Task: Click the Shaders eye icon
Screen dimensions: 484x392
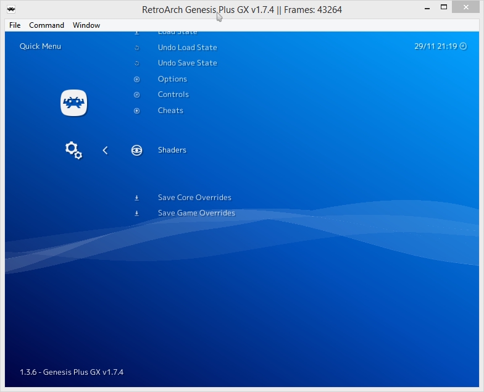Action: pos(137,151)
